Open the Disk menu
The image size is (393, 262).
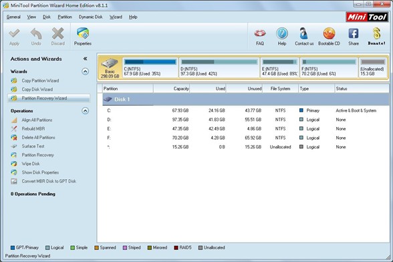[47, 17]
